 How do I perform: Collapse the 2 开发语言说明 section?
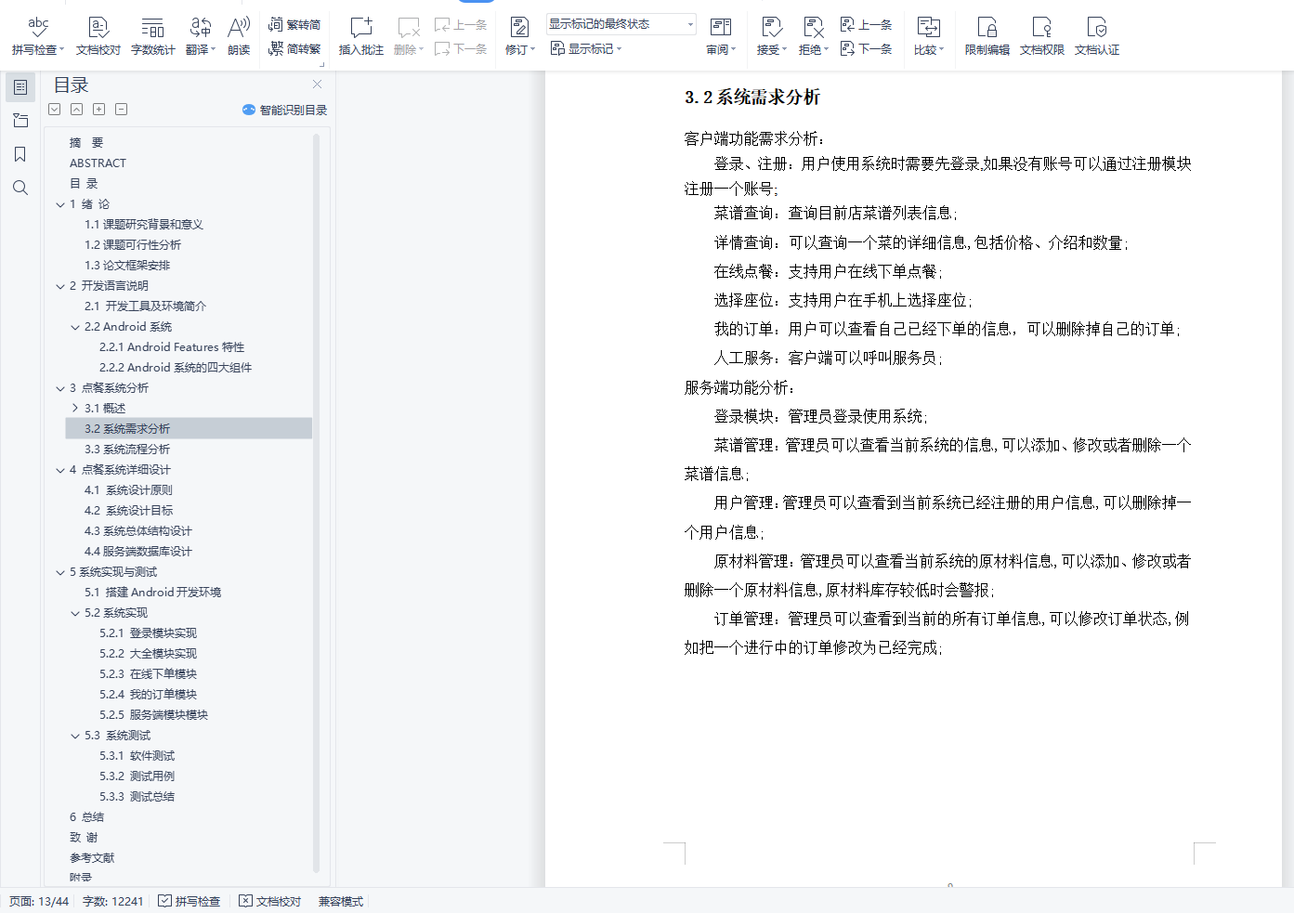60,286
